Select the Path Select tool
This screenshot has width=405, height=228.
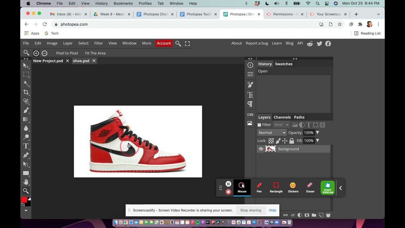coord(26,164)
